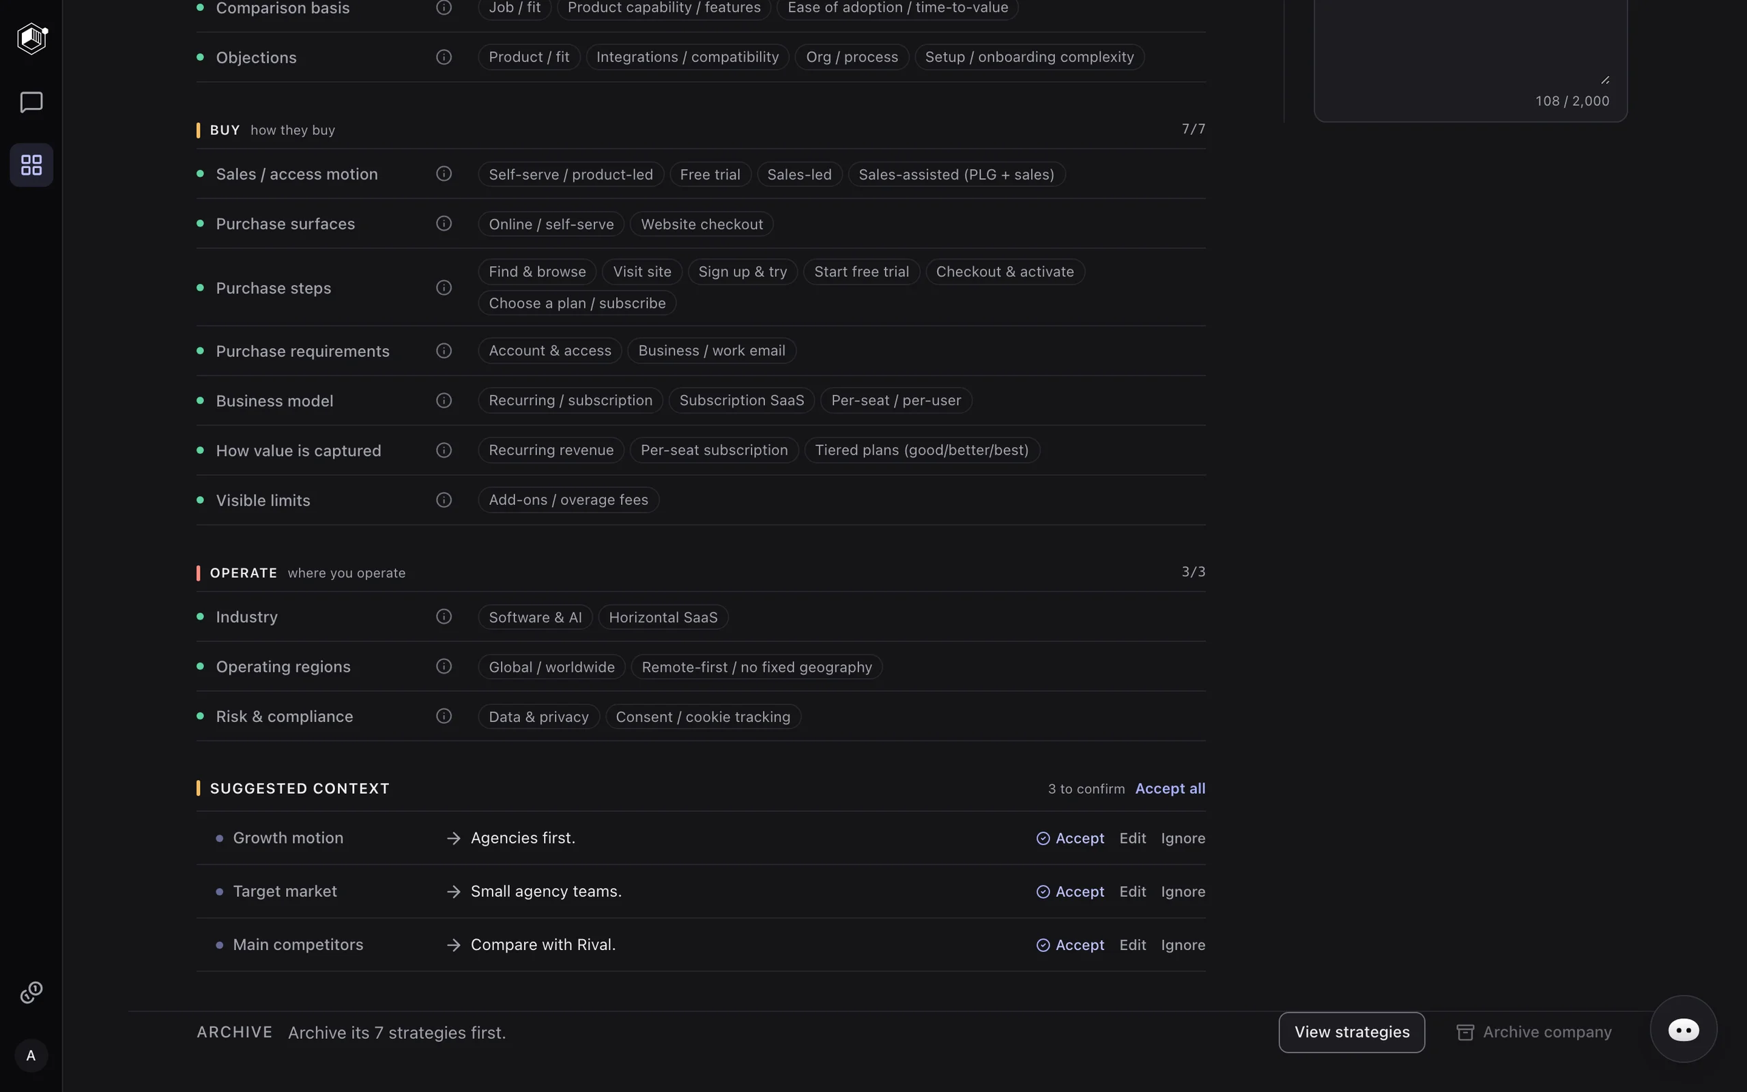The width and height of the screenshot is (1747, 1092).
Task: Accept the Growth motion suggestion
Action: click(1070, 839)
